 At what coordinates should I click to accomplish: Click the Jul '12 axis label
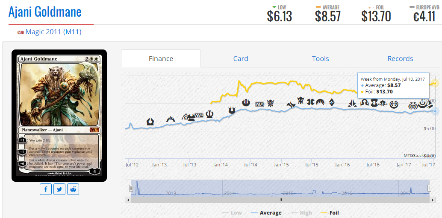tap(132, 164)
